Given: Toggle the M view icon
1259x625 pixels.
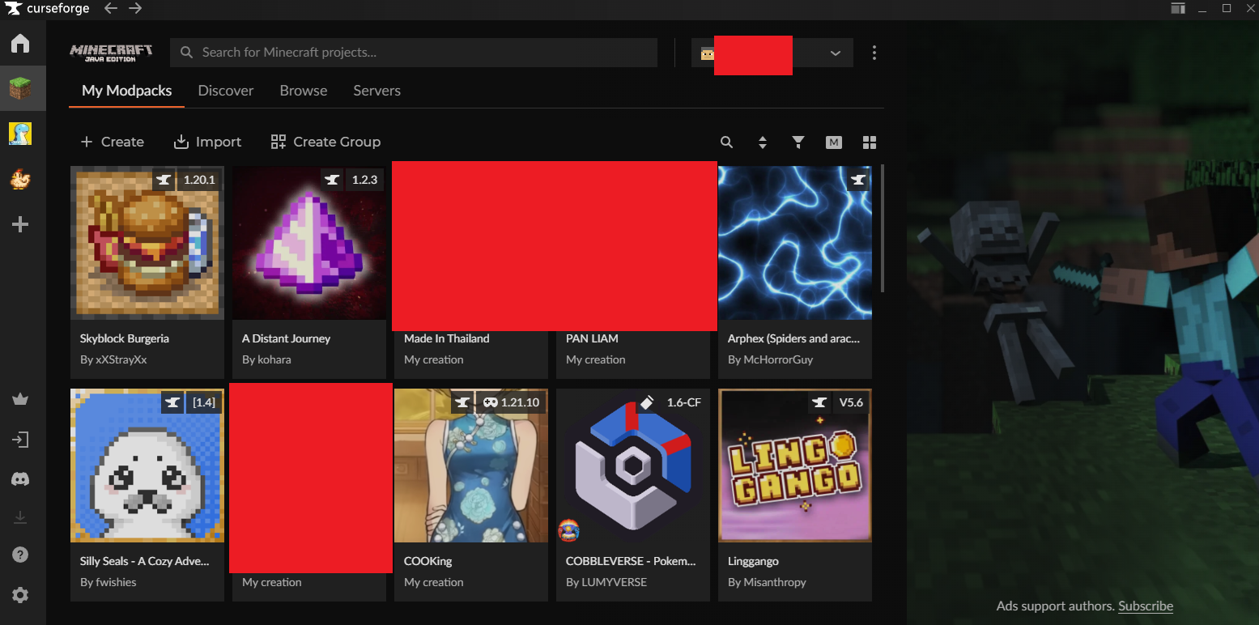Looking at the screenshot, I should (834, 142).
